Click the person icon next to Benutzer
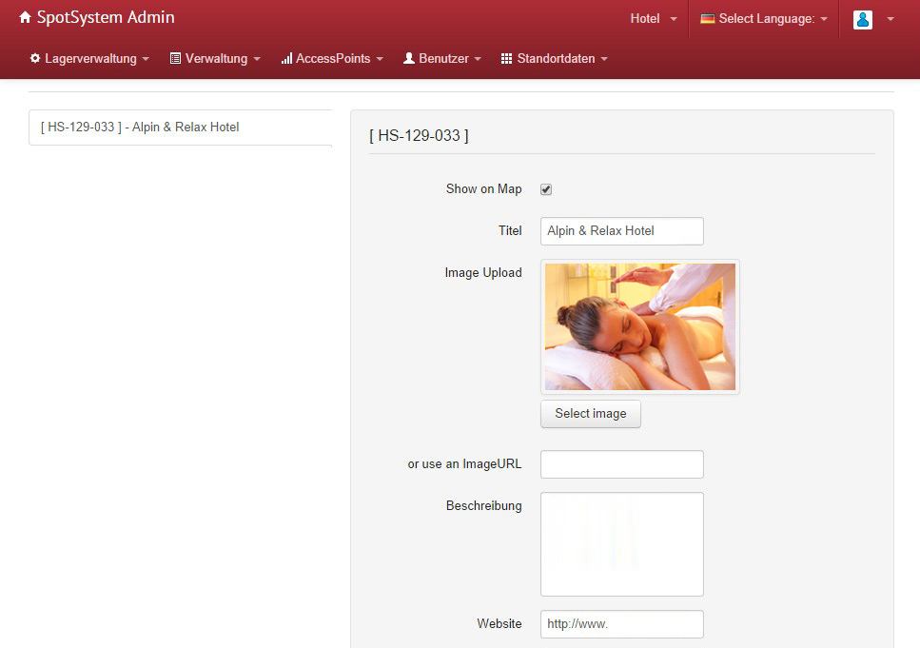 click(409, 59)
